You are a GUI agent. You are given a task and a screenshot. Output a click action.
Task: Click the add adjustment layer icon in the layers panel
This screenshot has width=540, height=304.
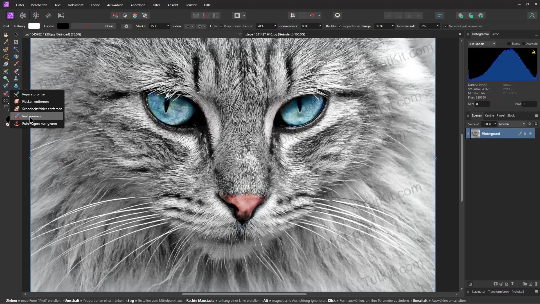coord(501,284)
